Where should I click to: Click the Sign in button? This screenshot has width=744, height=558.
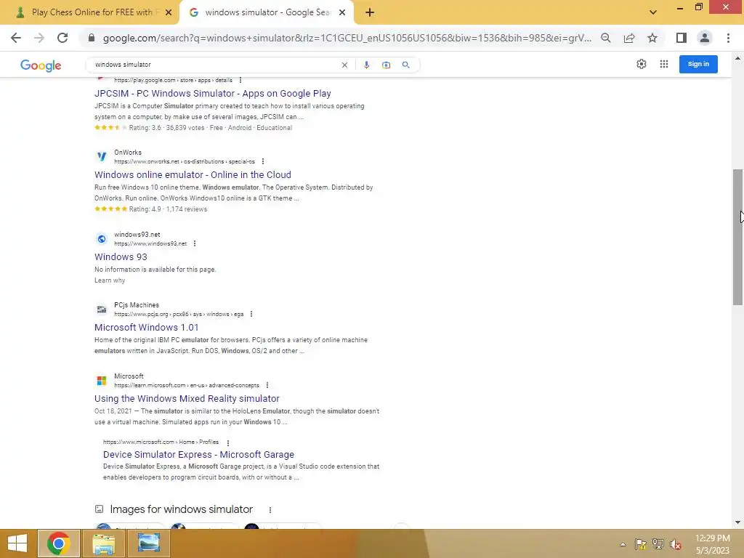(x=698, y=64)
